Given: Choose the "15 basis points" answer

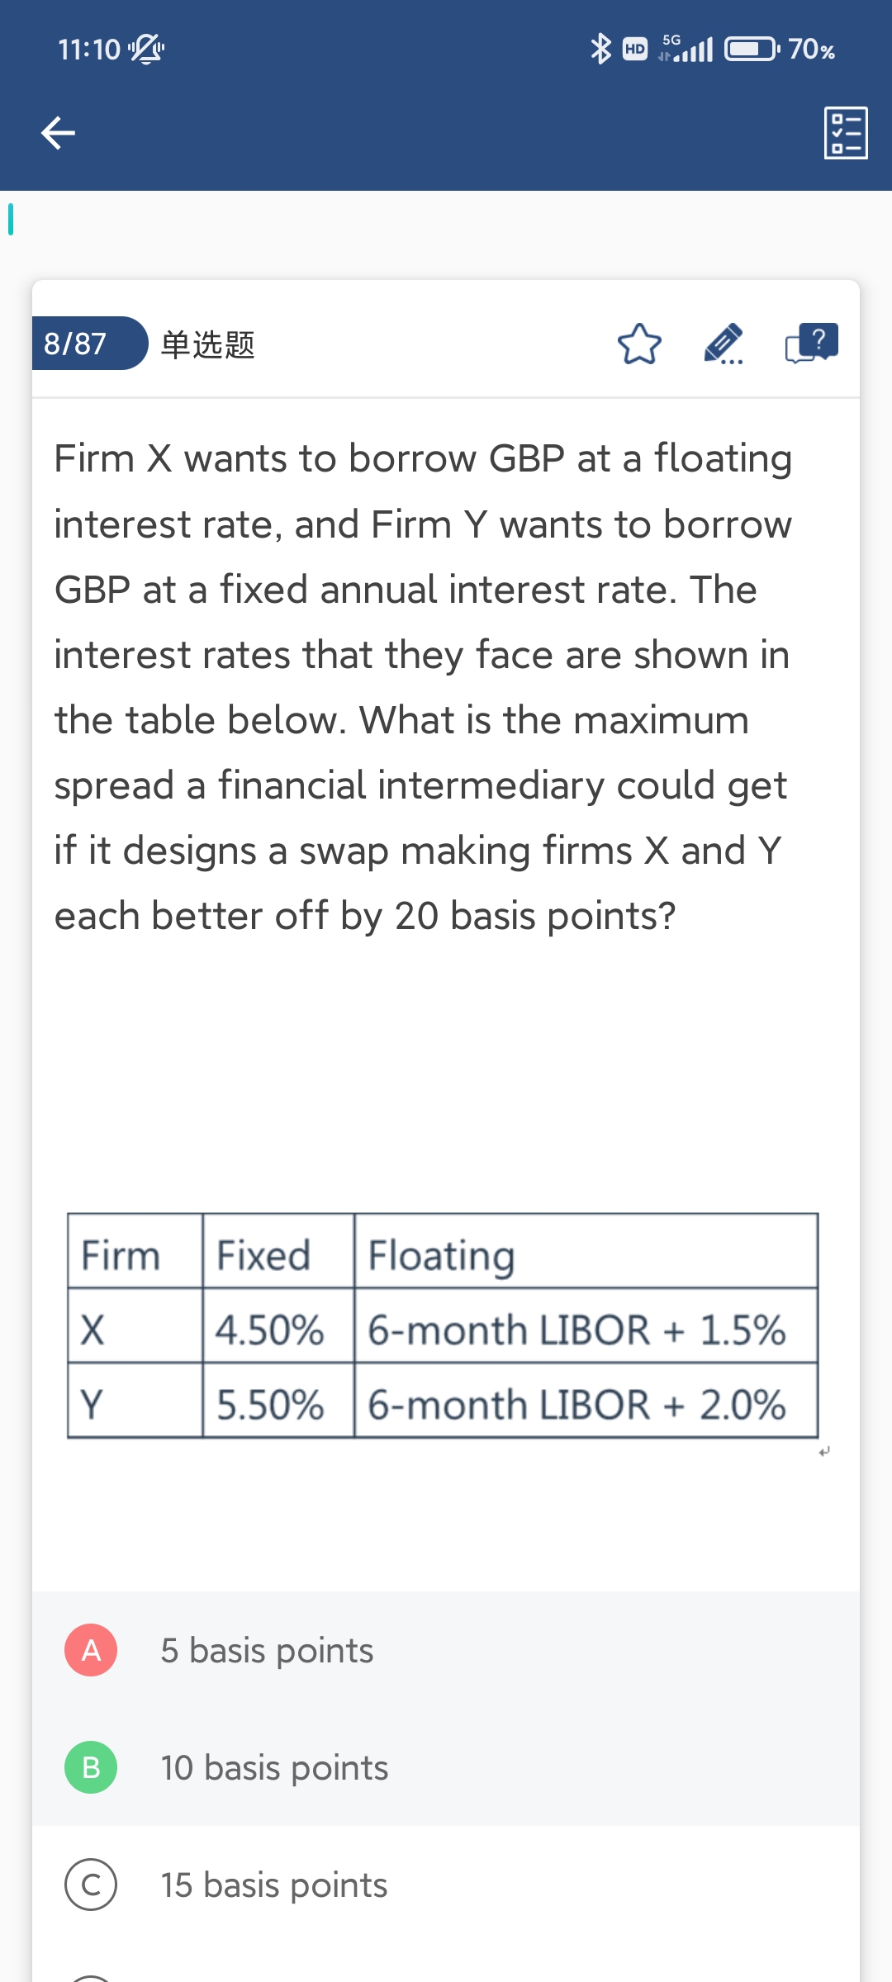Looking at the screenshot, I should pos(274,1885).
